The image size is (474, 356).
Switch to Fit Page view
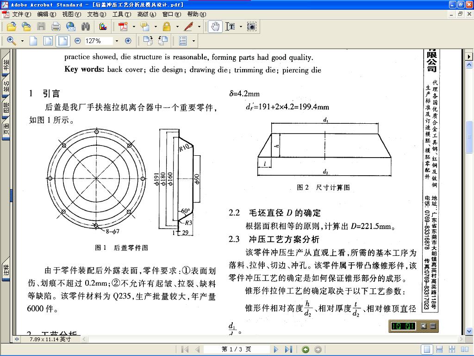(48, 41)
